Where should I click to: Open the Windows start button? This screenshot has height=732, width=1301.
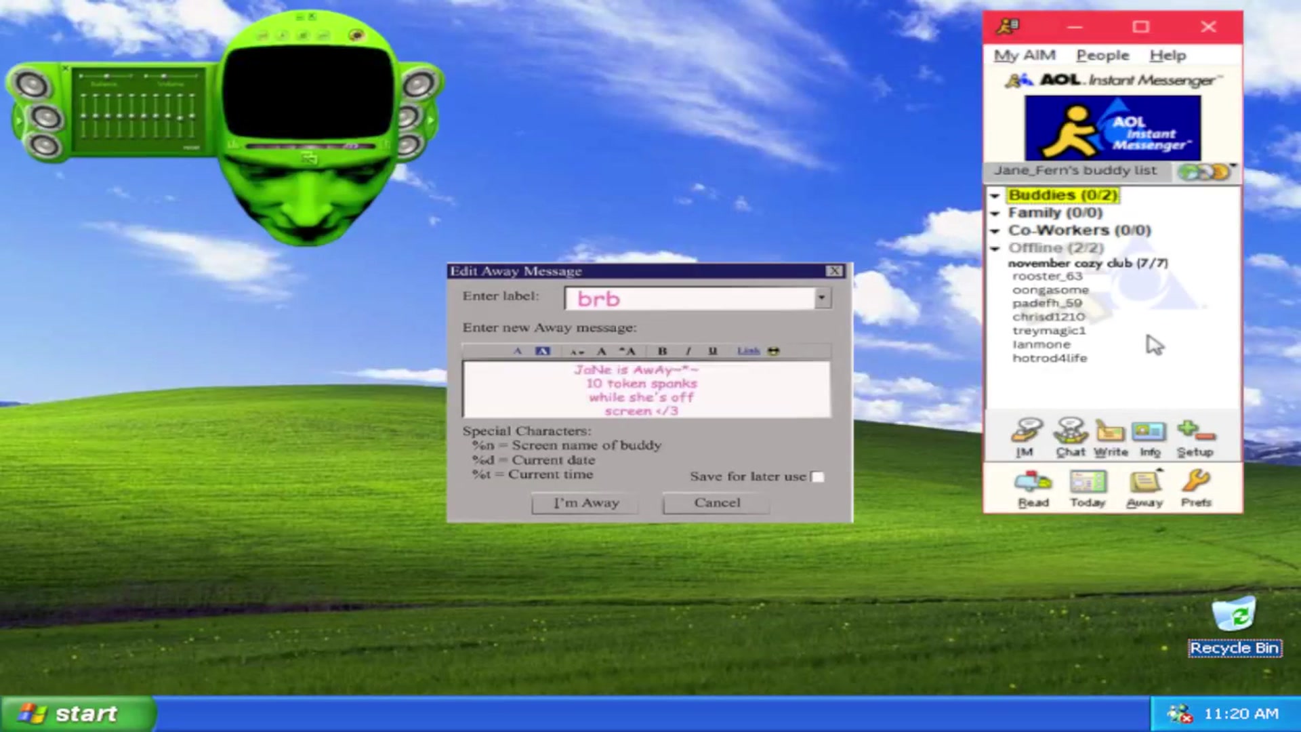point(78,714)
